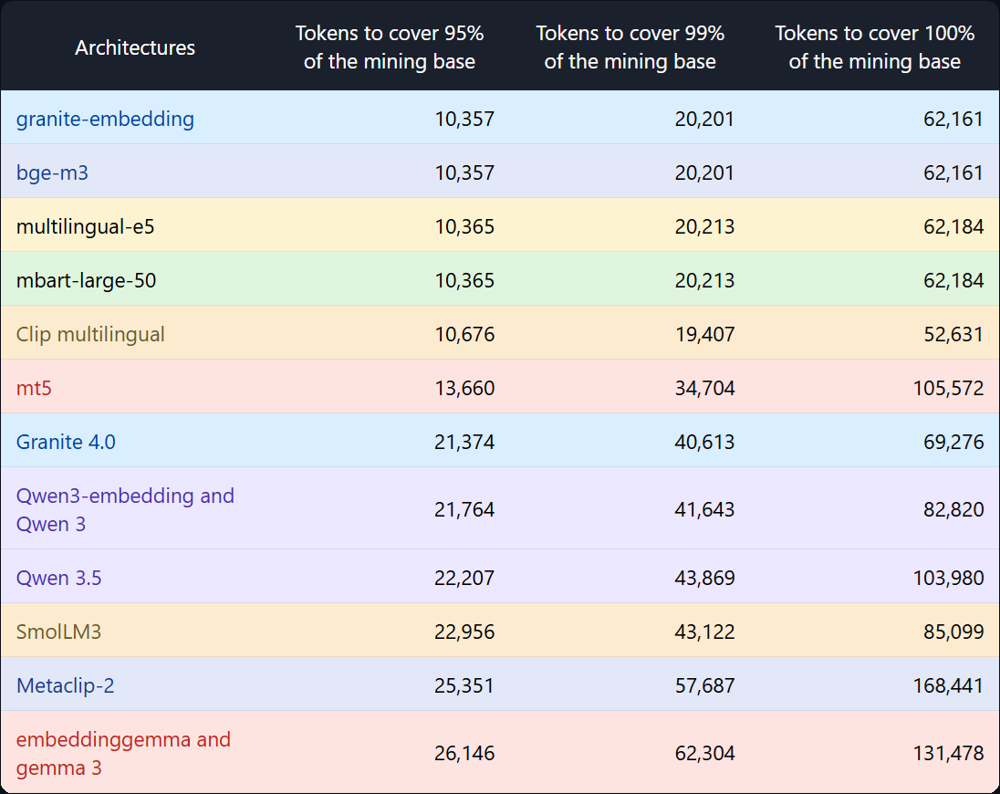Click the Architectures column header
This screenshot has width=1000, height=794.
tap(135, 47)
